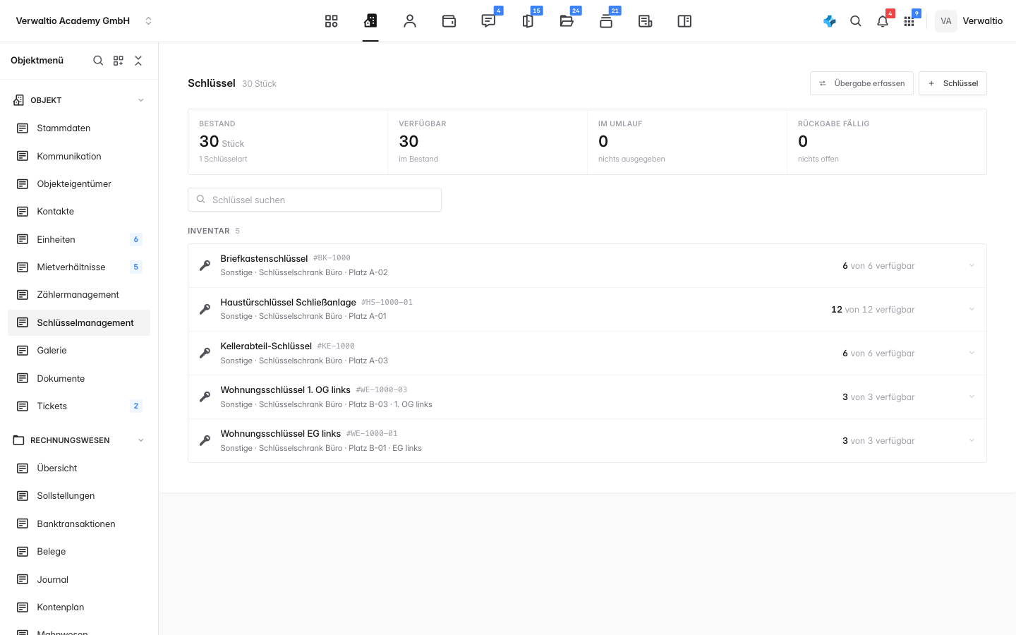Open the Verwaltio user profile menu
This screenshot has height=635, width=1016.
[969, 21]
